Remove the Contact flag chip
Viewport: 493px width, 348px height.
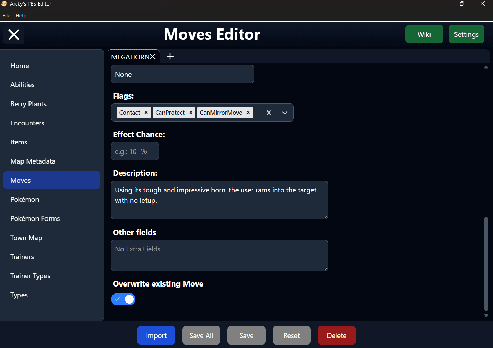[146, 113]
